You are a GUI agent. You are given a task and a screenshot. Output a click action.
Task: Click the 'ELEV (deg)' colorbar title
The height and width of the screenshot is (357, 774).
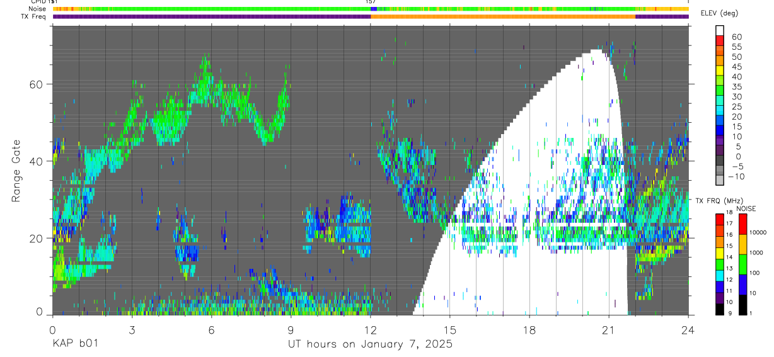(719, 13)
